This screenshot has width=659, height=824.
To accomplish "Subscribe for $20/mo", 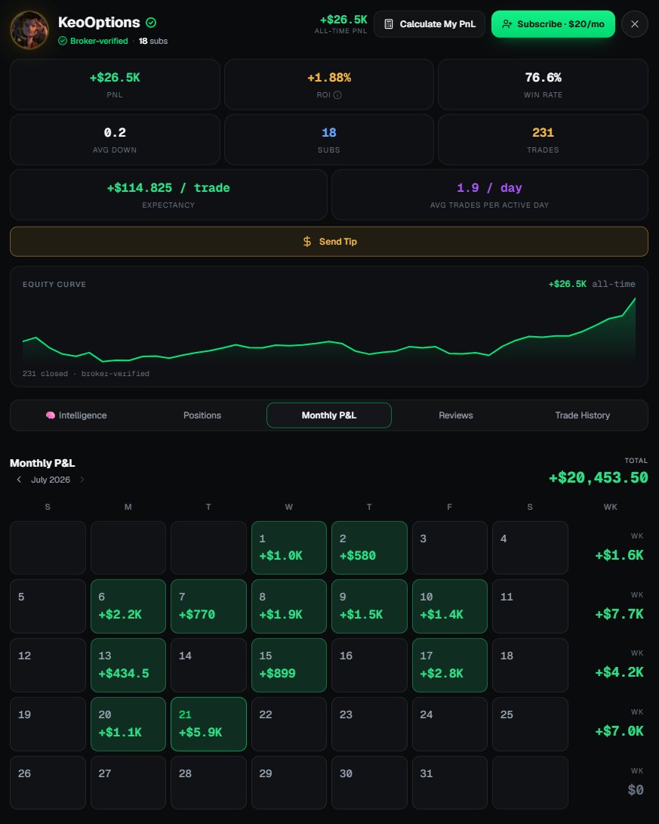I will click(x=553, y=24).
